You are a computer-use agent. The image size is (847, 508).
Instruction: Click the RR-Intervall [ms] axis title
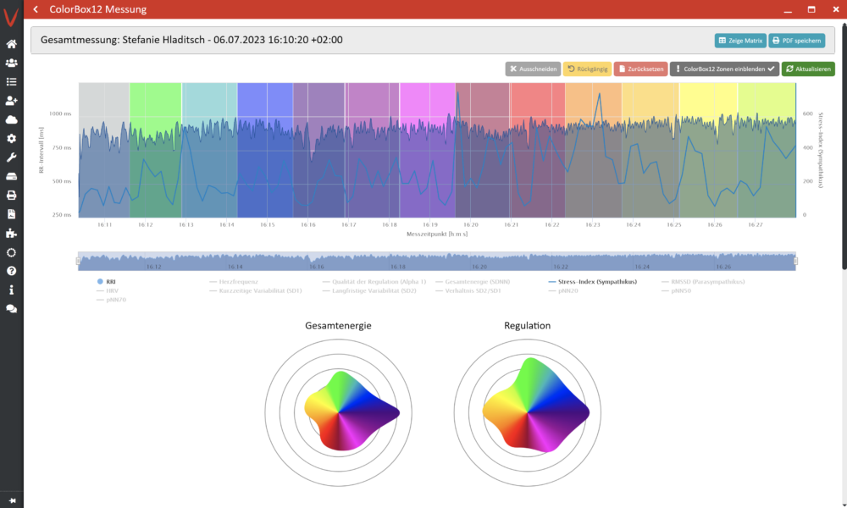click(x=41, y=150)
